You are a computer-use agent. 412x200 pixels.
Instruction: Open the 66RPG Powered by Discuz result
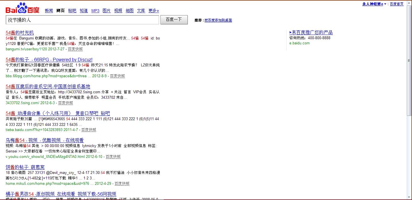click(x=49, y=60)
